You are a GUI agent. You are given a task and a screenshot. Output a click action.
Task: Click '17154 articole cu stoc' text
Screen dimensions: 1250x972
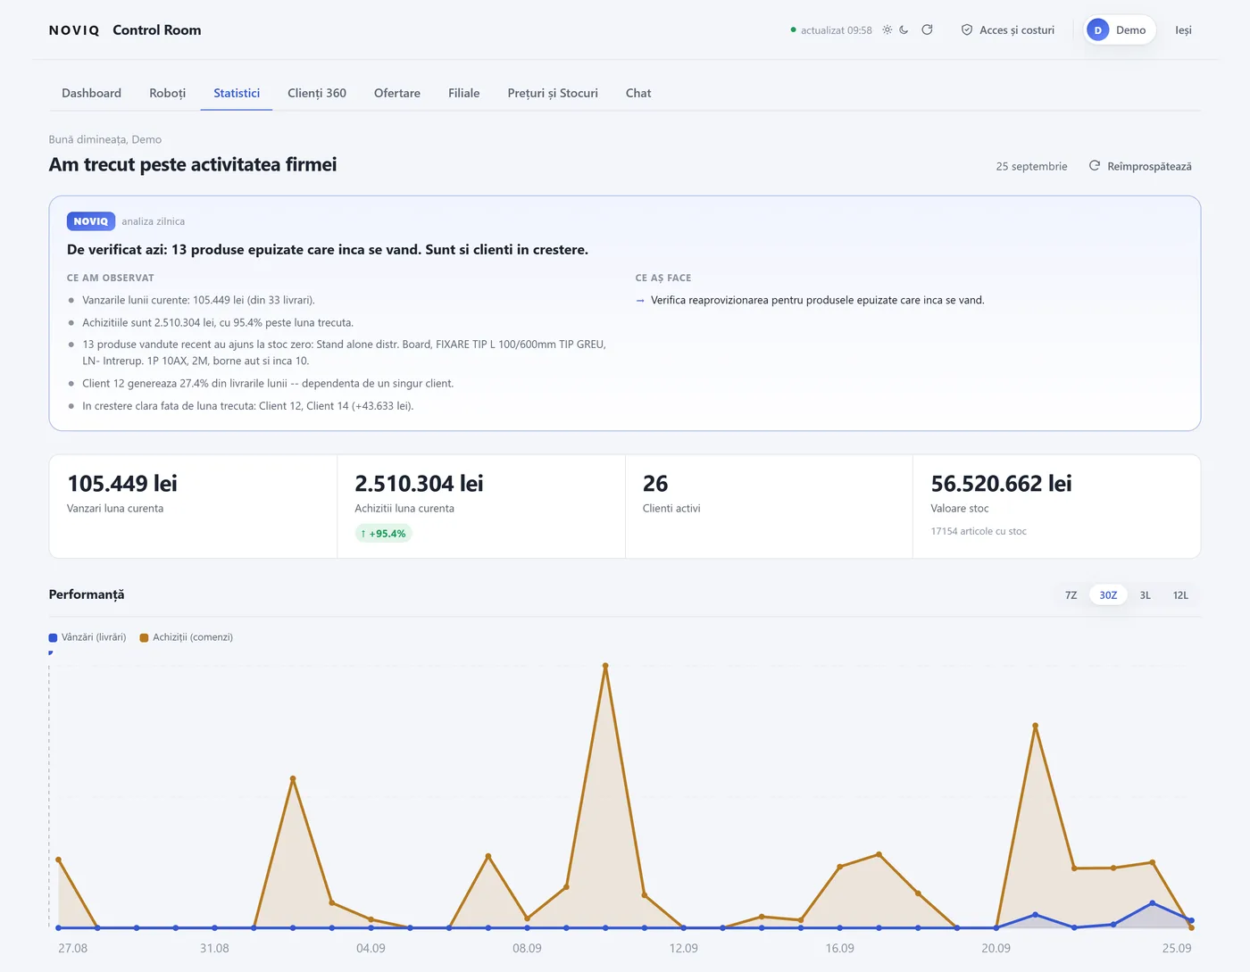tap(979, 531)
